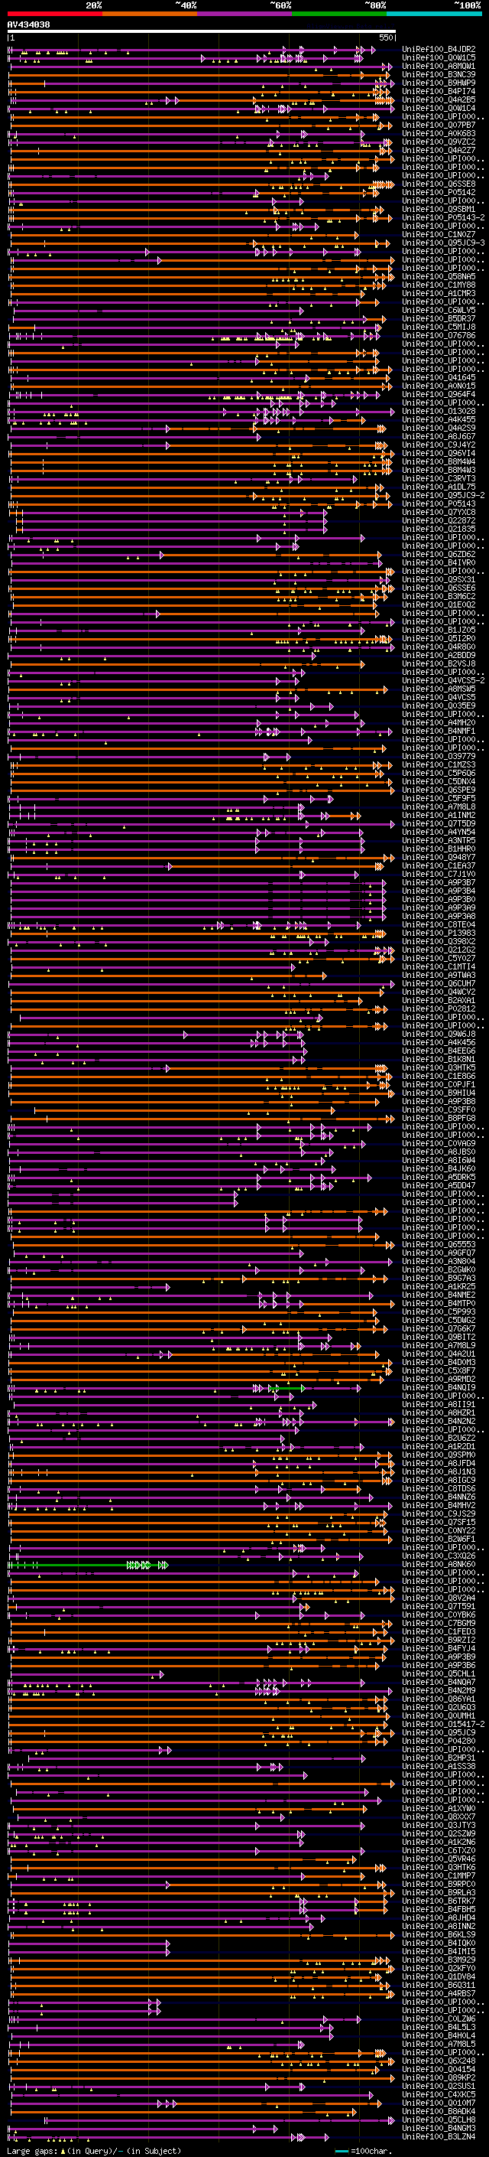Image resolution: width=489 pixels, height=2157 pixels.
Task: Open the UniRef100_A8MSW5 hit
Action: [439, 689]
